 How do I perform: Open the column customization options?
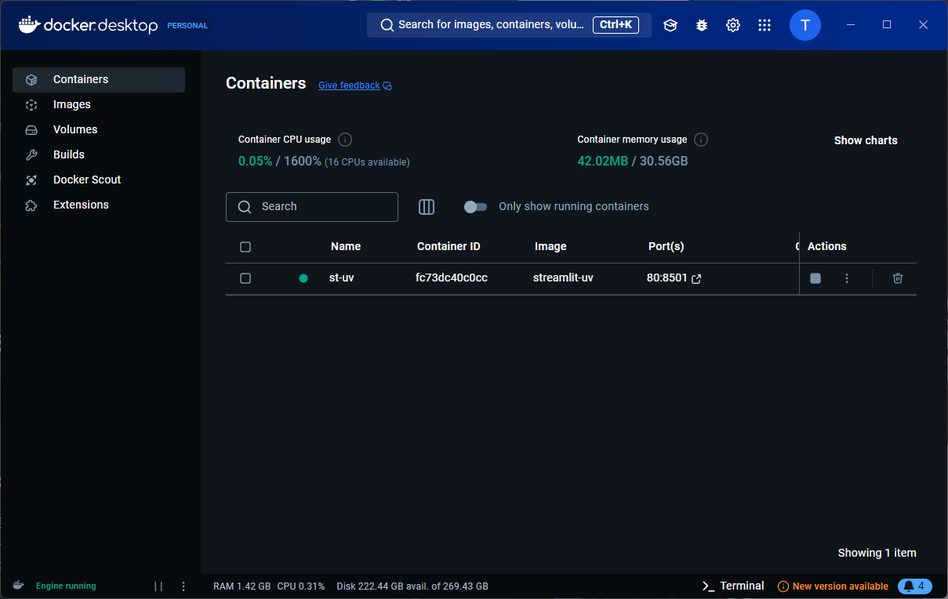427,207
